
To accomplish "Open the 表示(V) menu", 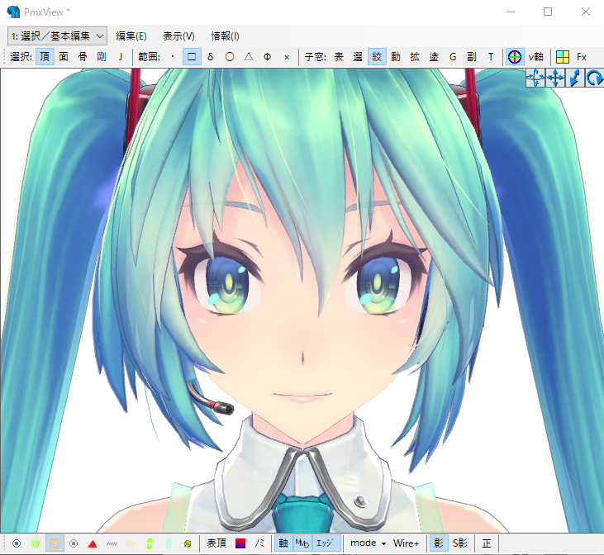I will point(178,36).
